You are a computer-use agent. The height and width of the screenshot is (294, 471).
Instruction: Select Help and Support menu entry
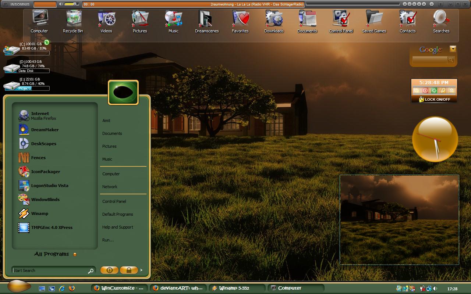118,227
